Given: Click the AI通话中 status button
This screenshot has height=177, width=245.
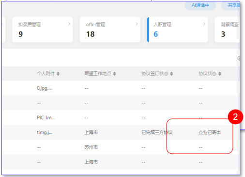Looking at the screenshot, I should coord(200,5).
